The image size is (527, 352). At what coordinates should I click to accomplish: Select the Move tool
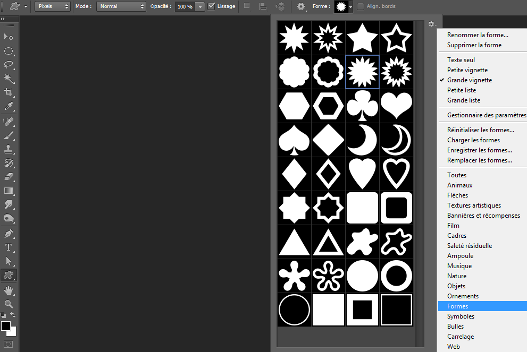click(9, 37)
